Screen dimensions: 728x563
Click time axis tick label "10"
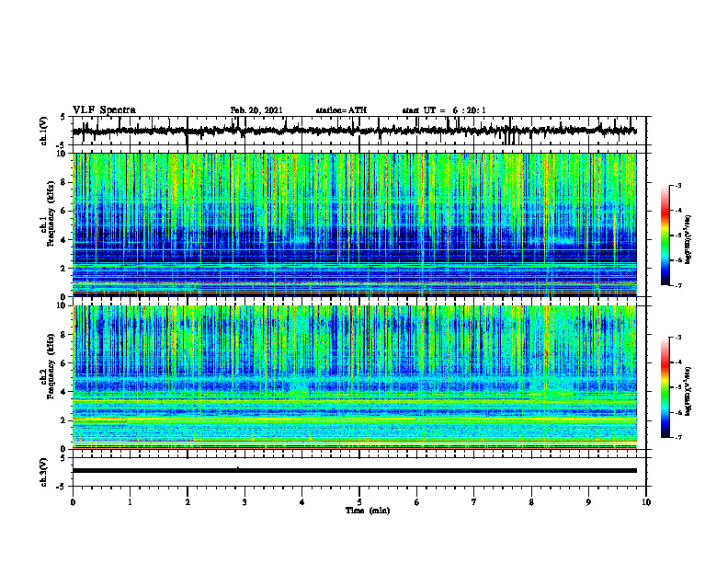pyautogui.click(x=646, y=502)
